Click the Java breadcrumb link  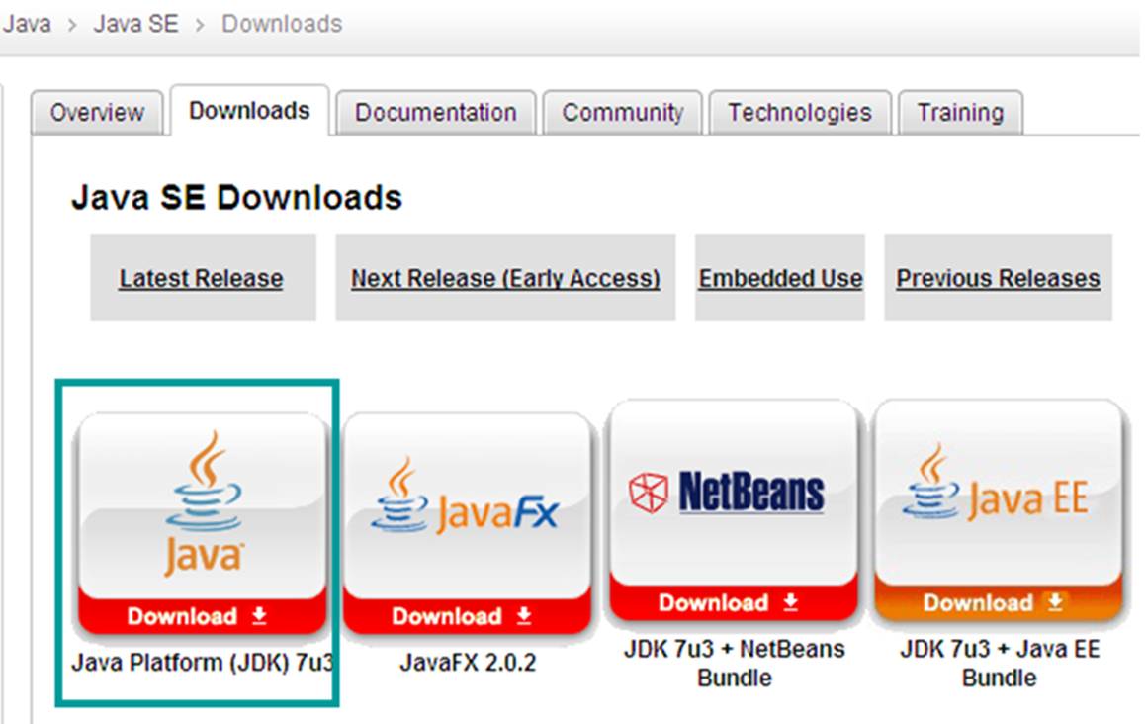pos(27,24)
